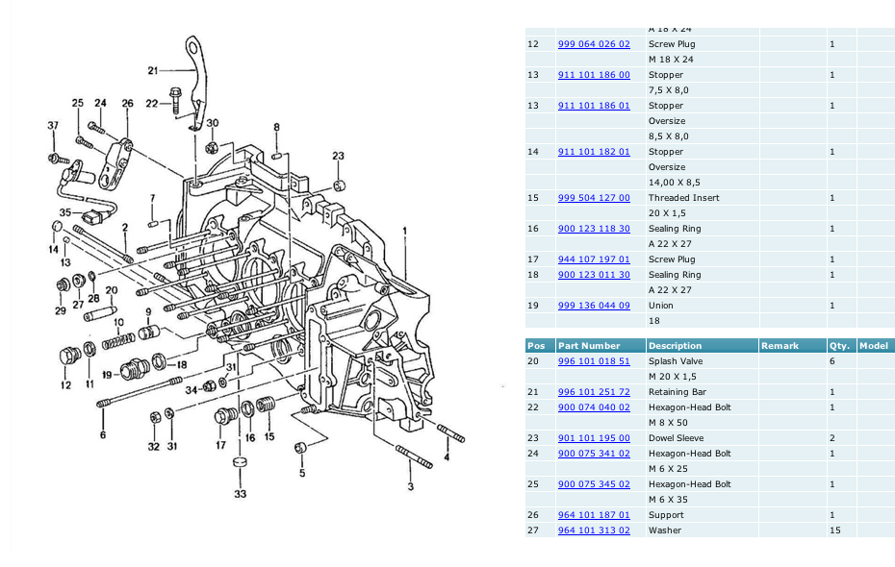
Task: Click Sealing Ring link 900 123 118 30
Action: [594, 229]
